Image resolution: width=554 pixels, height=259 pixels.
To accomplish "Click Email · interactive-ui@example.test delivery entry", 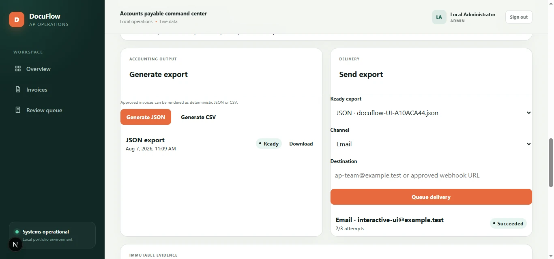I will tap(390, 220).
